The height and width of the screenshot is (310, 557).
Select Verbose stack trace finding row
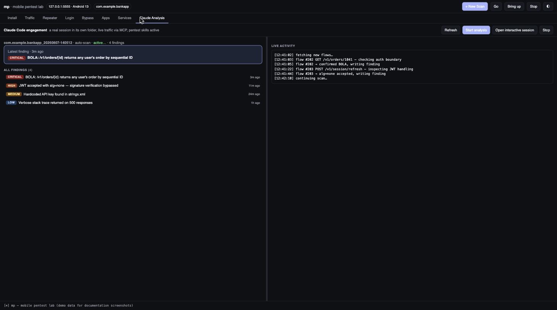point(133,103)
